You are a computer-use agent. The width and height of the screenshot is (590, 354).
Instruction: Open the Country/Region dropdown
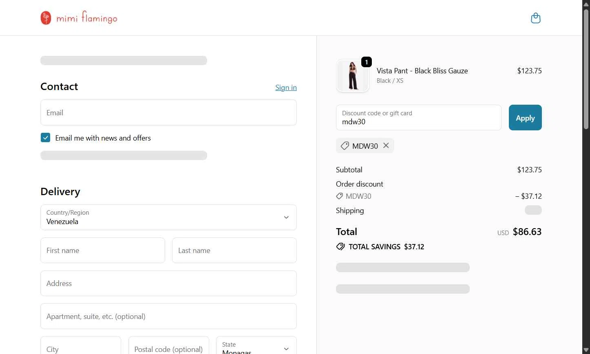point(168,217)
